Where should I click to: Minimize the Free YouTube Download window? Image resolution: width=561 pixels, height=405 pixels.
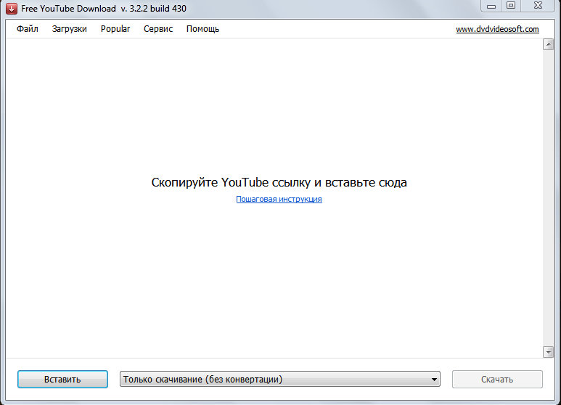tap(491, 6)
